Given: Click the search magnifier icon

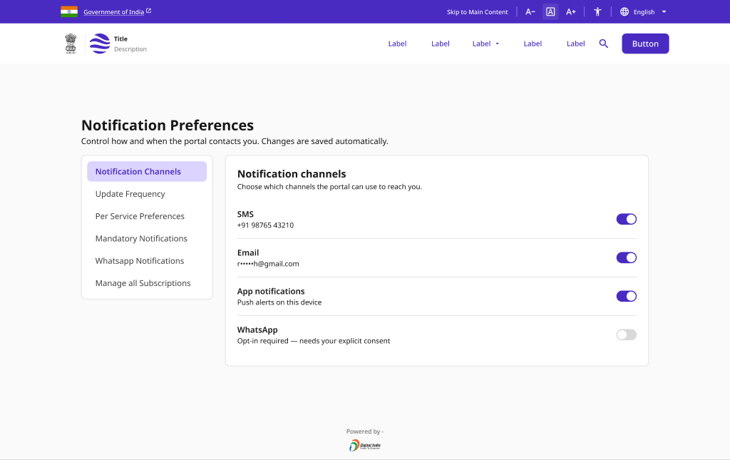Looking at the screenshot, I should [x=603, y=44].
